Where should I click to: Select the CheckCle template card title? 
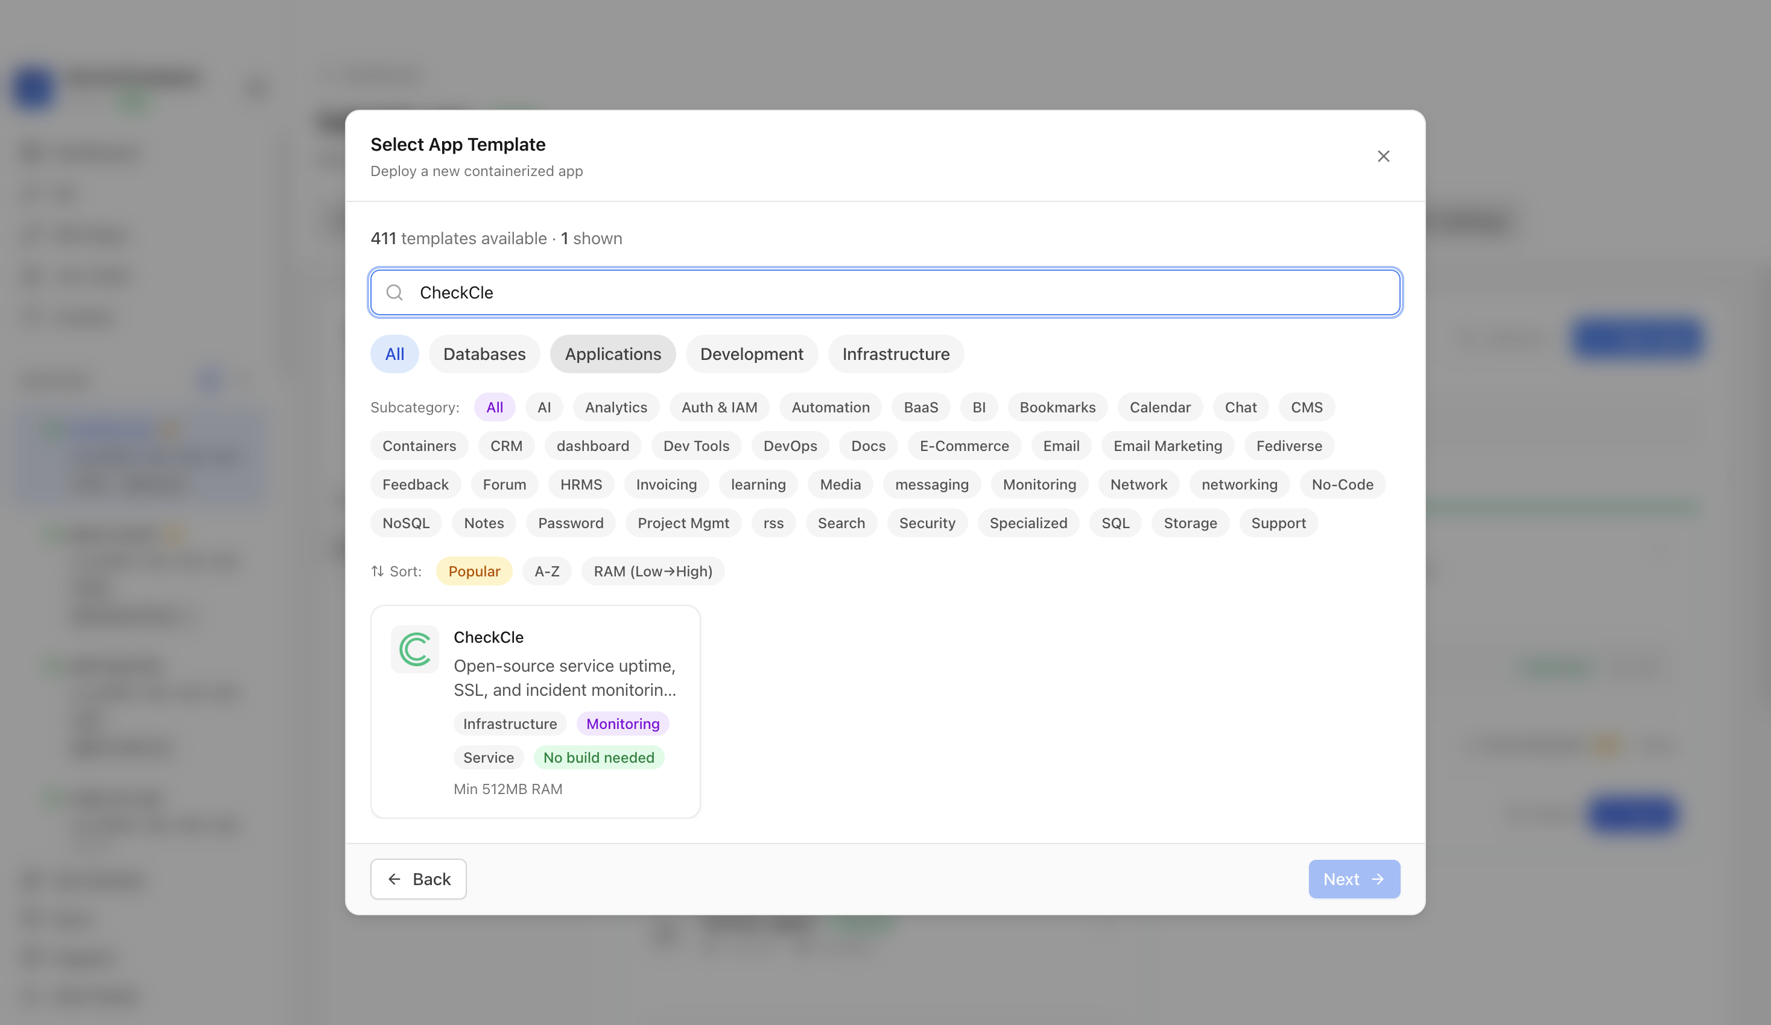[489, 637]
